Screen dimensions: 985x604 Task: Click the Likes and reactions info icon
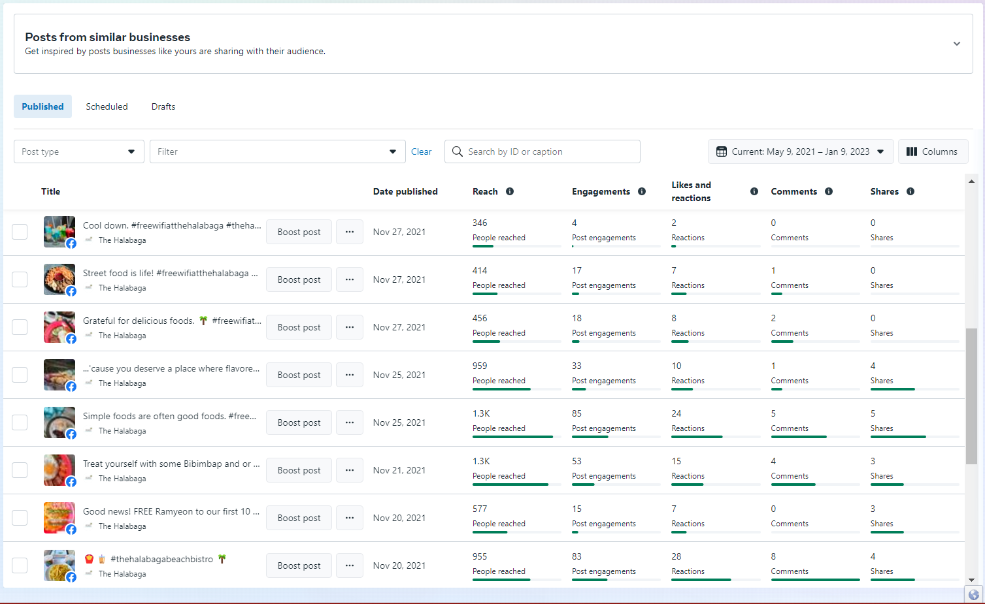[754, 191]
